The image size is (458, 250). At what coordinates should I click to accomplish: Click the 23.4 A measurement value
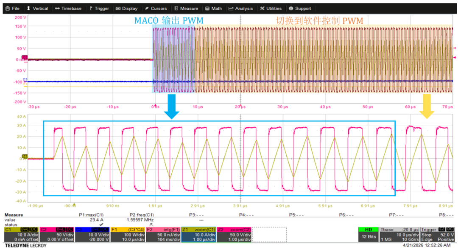(96, 220)
